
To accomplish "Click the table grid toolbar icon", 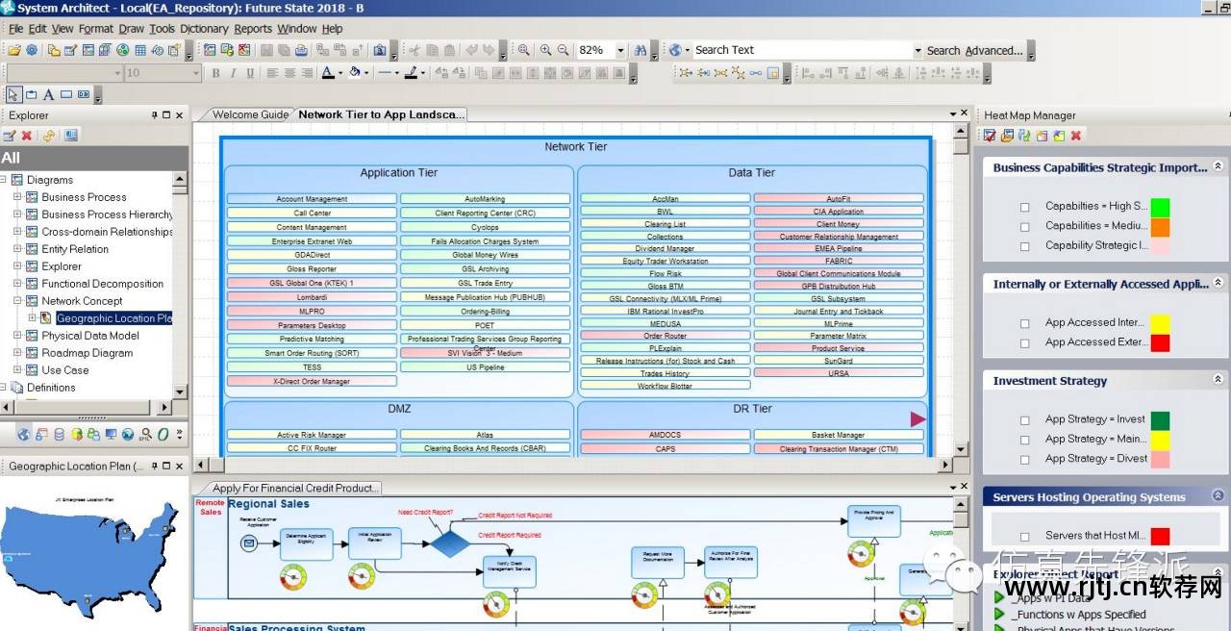I will point(140,50).
